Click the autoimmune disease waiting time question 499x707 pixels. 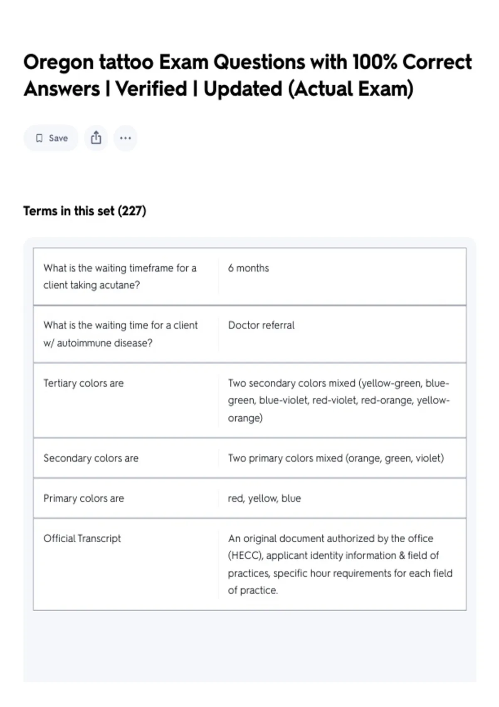coord(121,334)
